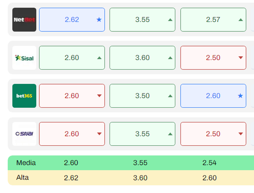Screen dimensions: 254x193
Task: Click the Media row label
Action: tap(26, 163)
